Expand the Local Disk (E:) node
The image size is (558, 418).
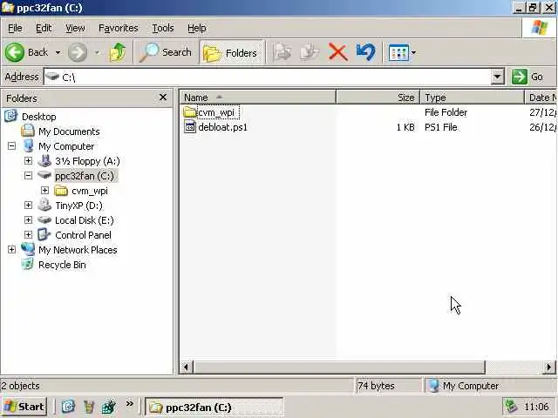[x=28, y=220]
